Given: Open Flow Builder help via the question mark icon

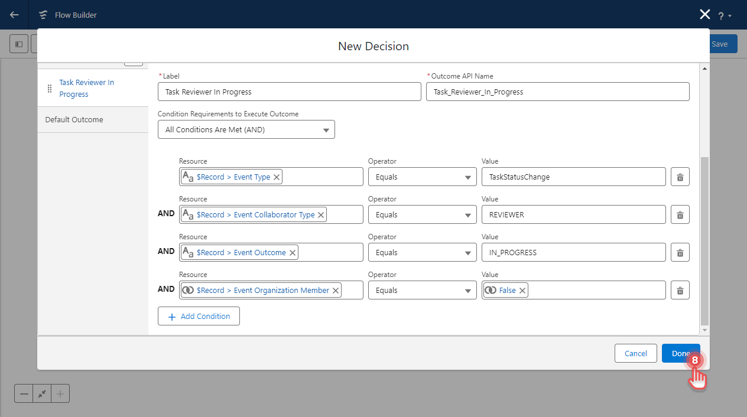Looking at the screenshot, I should (x=722, y=15).
